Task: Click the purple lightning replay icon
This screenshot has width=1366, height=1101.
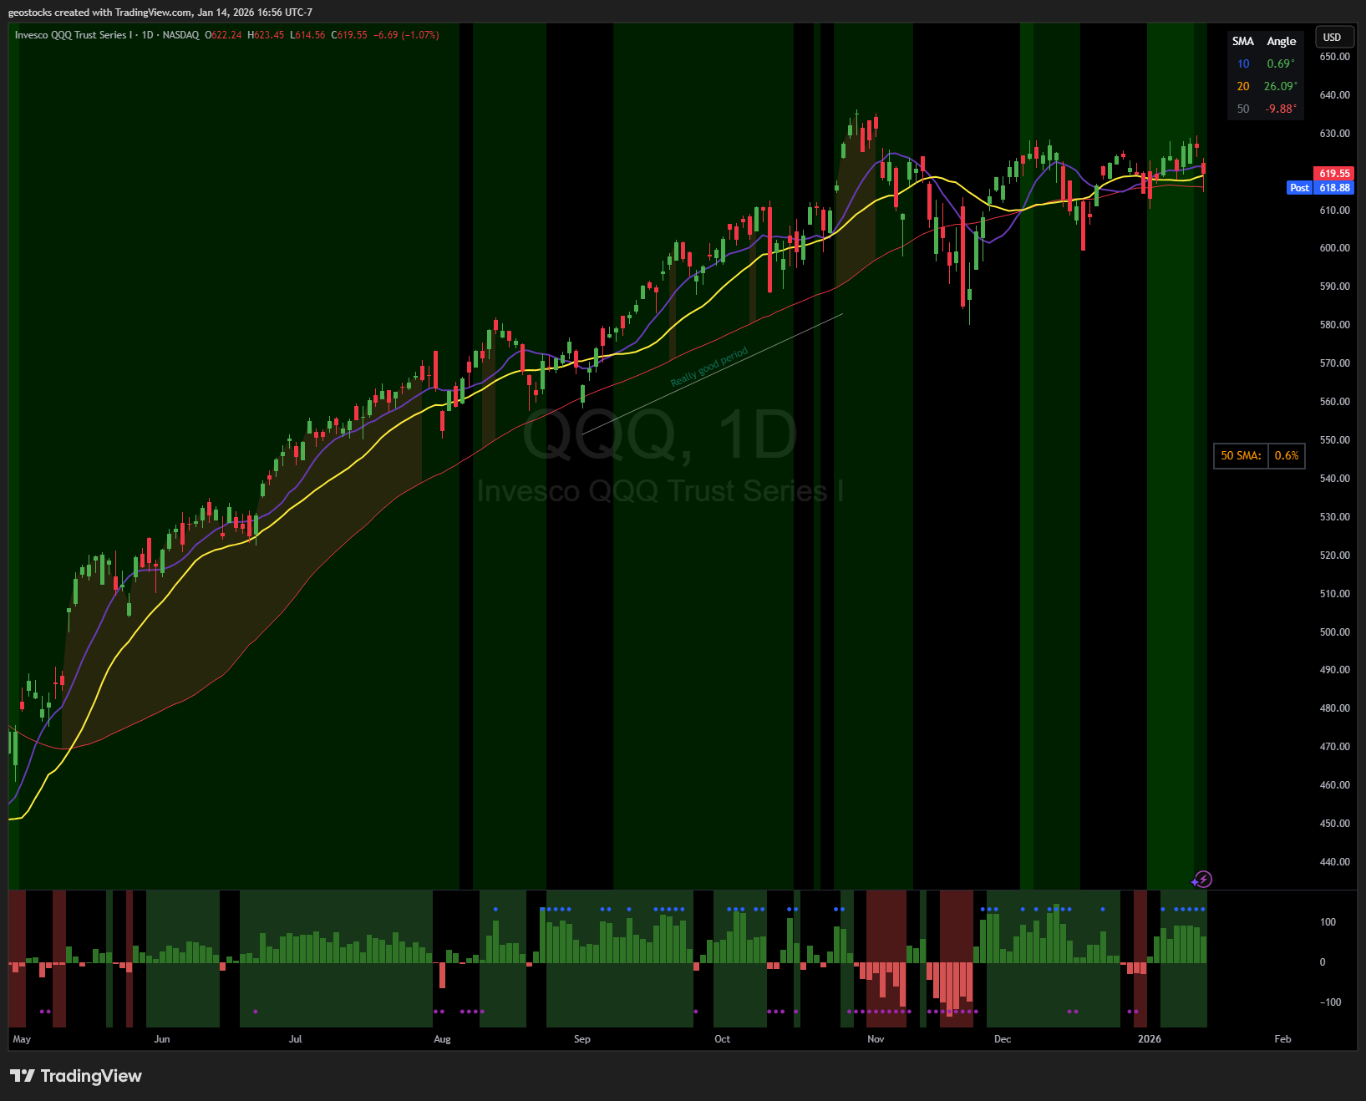Action: coord(1201,879)
